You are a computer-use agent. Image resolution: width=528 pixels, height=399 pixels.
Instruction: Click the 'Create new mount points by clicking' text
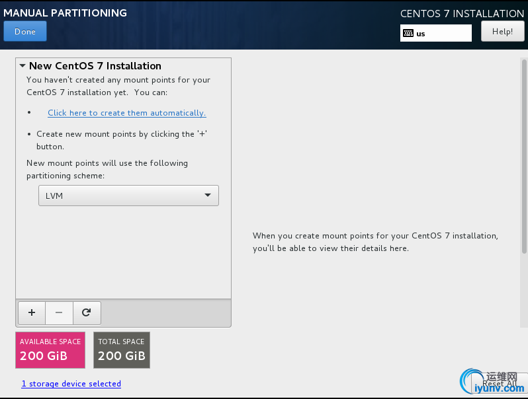coord(122,140)
